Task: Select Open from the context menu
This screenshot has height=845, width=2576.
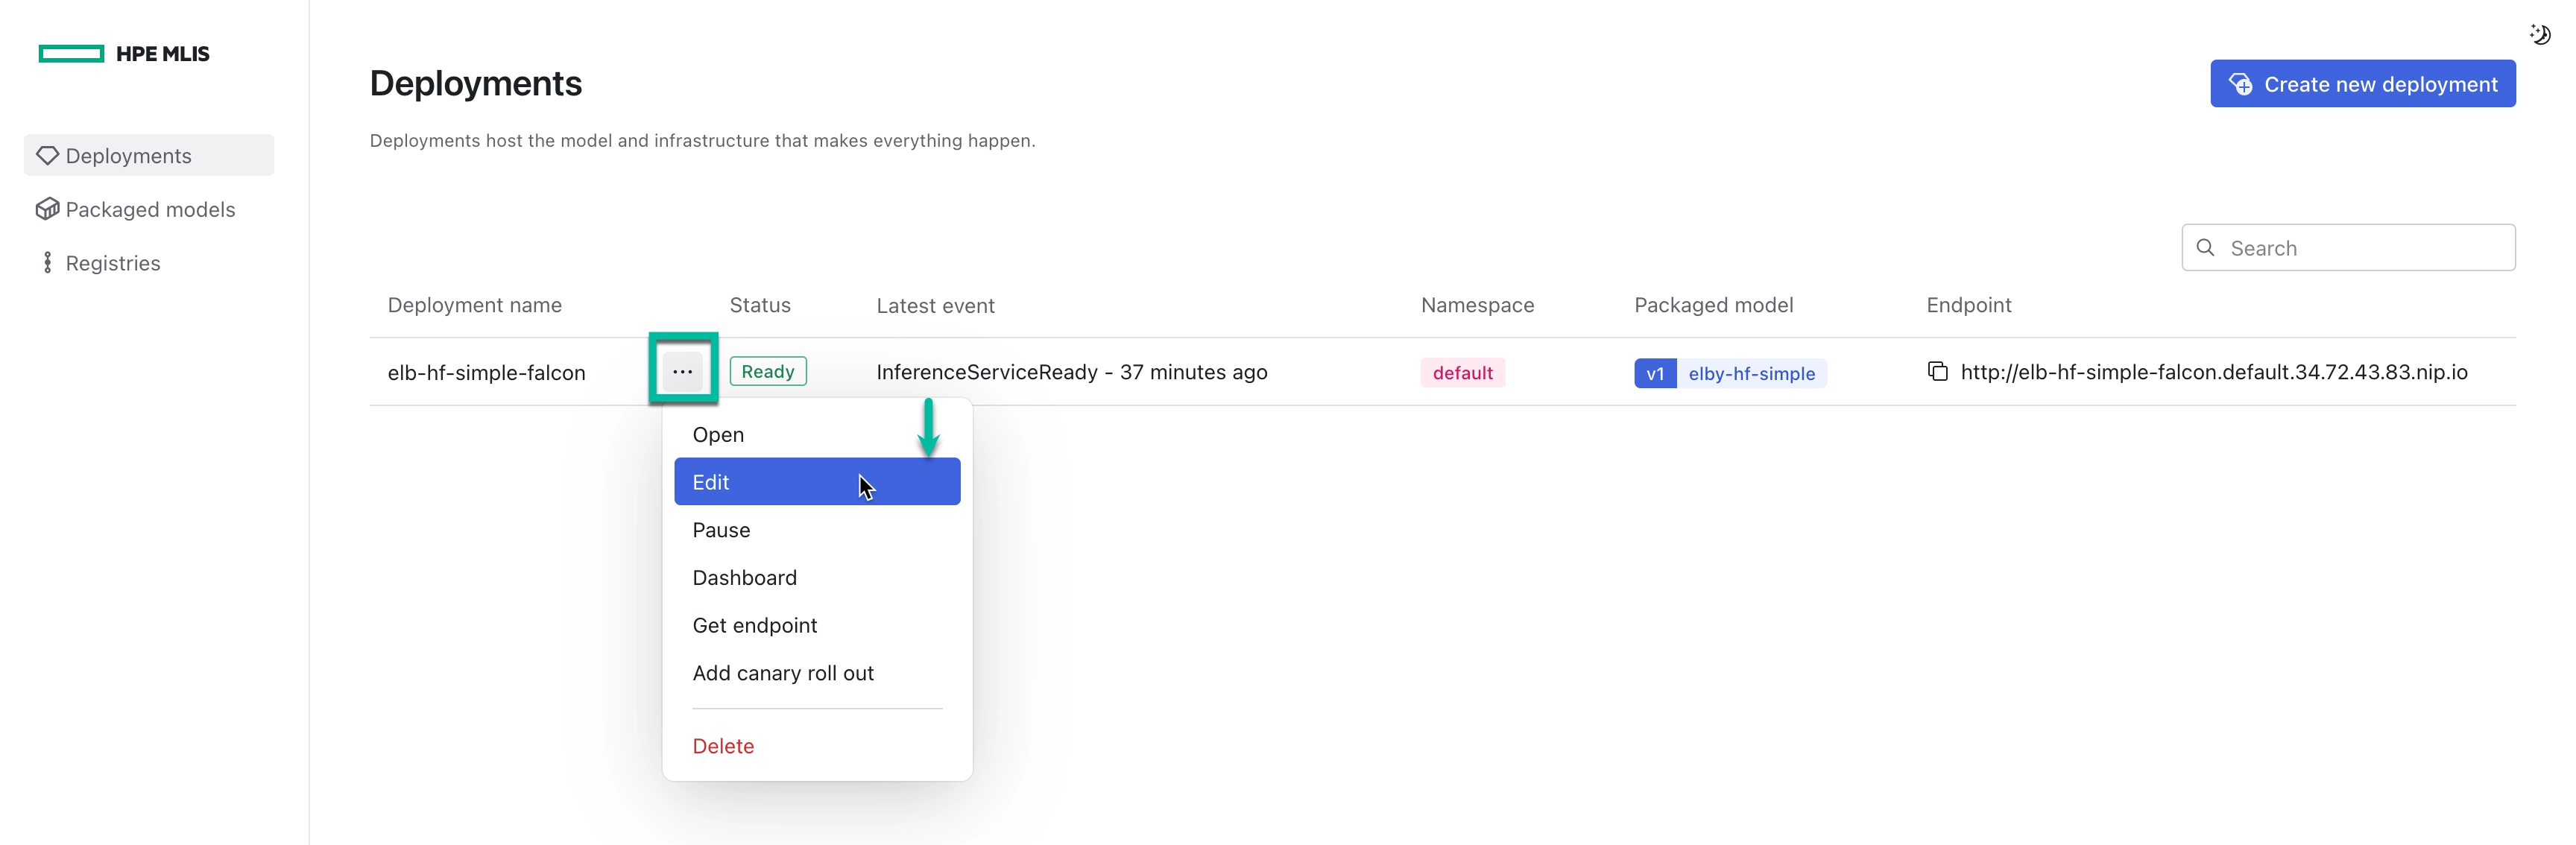Action: tap(817, 434)
